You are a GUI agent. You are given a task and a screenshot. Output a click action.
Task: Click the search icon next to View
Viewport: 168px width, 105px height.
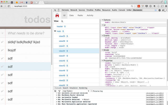tap(62, 21)
